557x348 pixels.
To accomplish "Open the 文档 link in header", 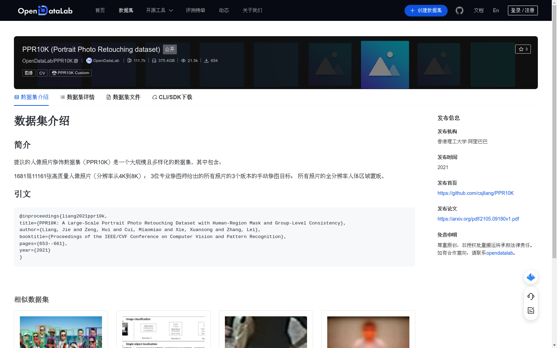I will [x=479, y=10].
